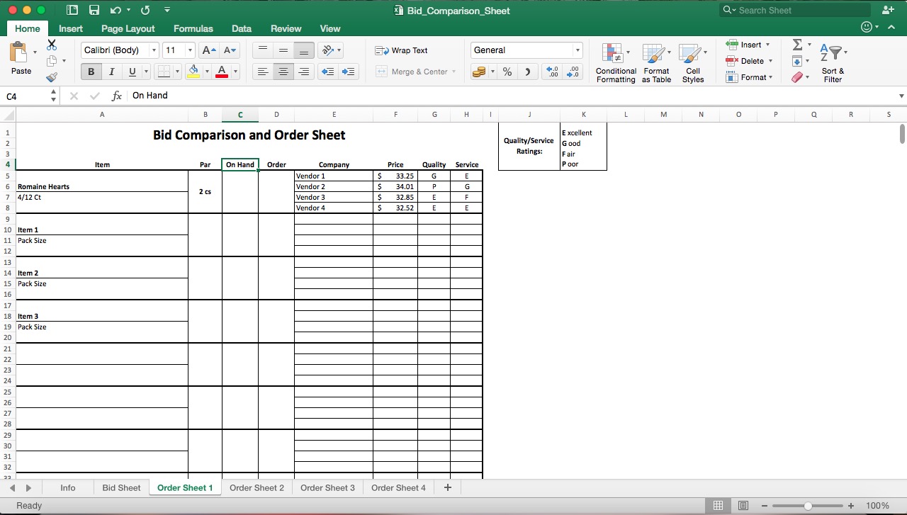Screen dimensions: 907x515
Task: Apply percent style formatting
Action: coord(507,72)
